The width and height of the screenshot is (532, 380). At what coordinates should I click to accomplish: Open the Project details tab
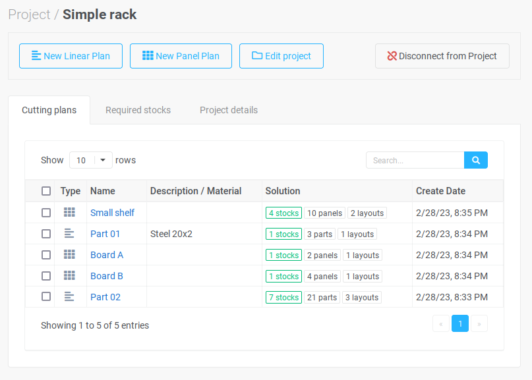[x=229, y=110]
